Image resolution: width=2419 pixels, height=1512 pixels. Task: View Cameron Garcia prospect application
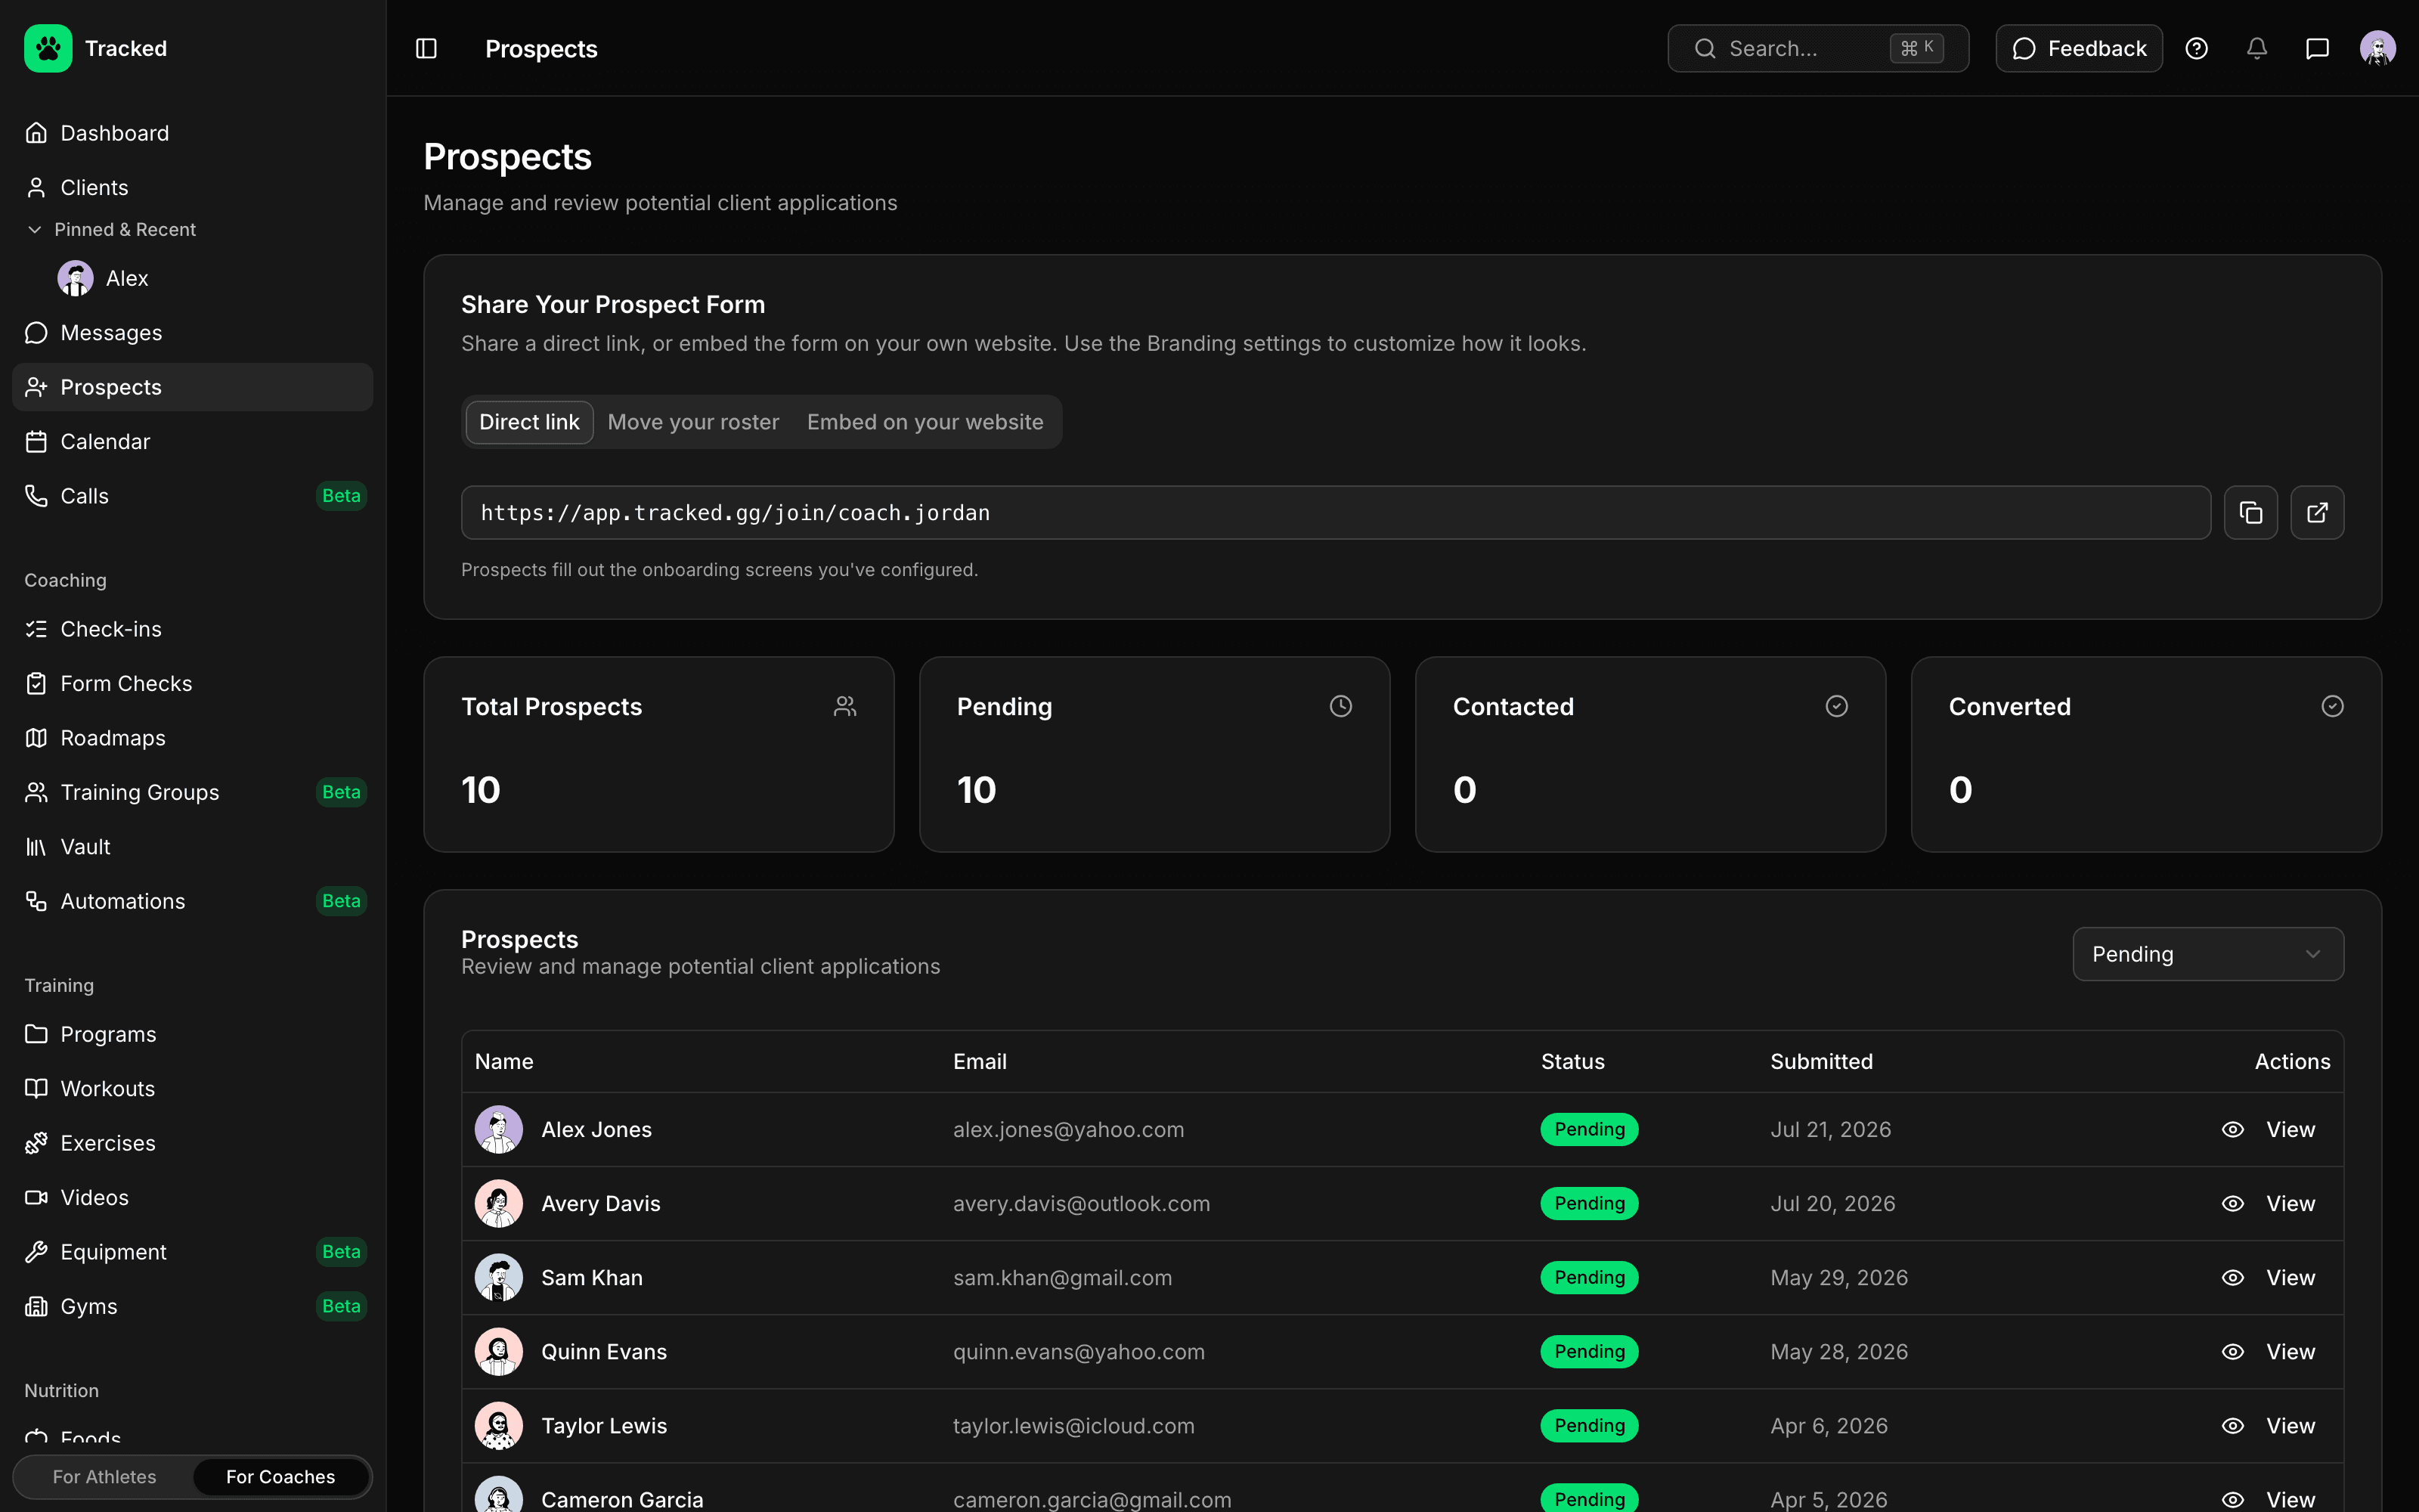pyautogui.click(x=2269, y=1499)
